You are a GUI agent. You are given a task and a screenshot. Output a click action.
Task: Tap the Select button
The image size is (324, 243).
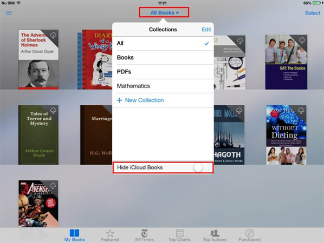click(x=313, y=13)
